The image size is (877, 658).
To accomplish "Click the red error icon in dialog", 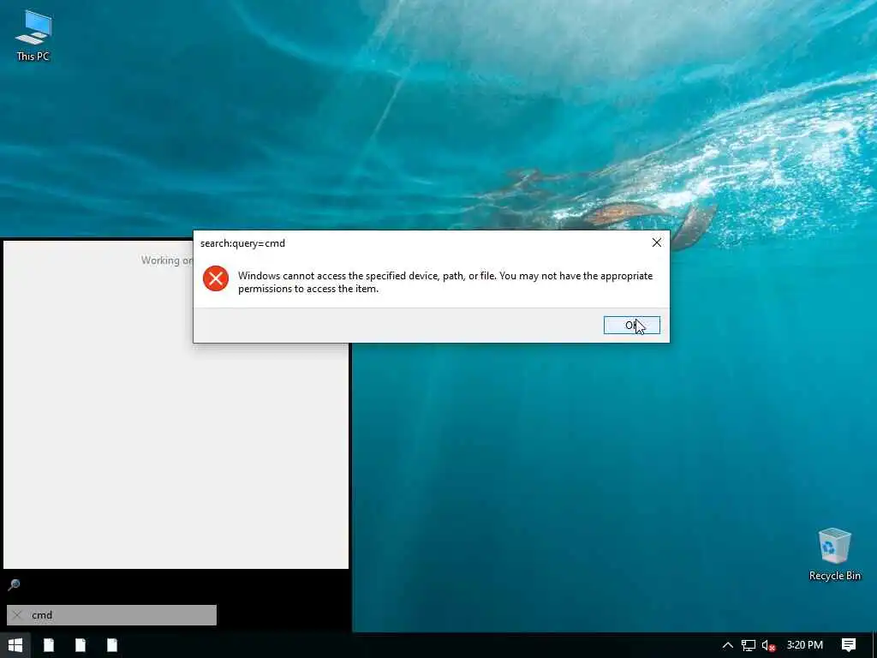I will 215,278.
